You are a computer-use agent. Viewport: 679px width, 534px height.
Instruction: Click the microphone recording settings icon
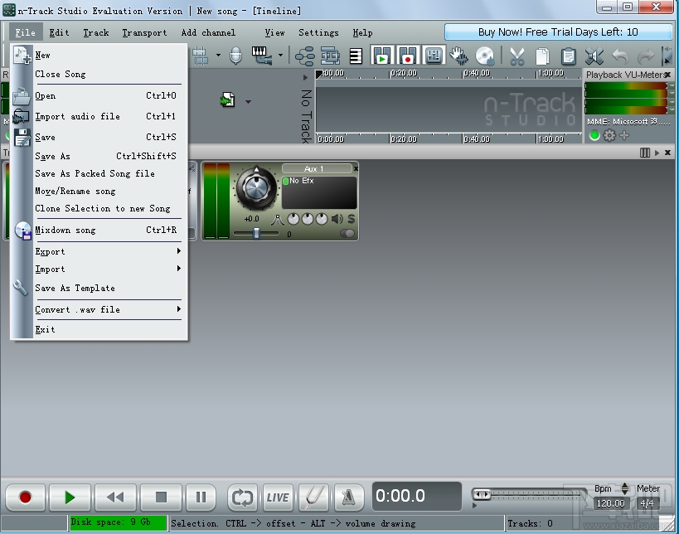coord(235,56)
